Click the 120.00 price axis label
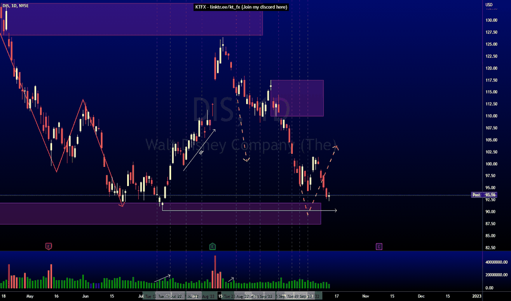511x301 pixels. coord(491,68)
